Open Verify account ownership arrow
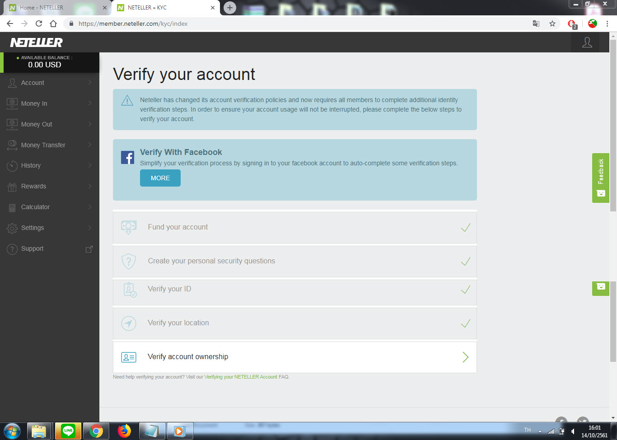Viewport: 617px width, 440px height. pos(466,357)
